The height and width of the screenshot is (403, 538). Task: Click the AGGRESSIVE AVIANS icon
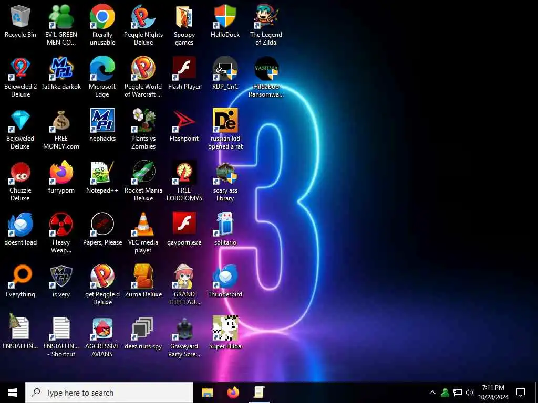coord(102,328)
